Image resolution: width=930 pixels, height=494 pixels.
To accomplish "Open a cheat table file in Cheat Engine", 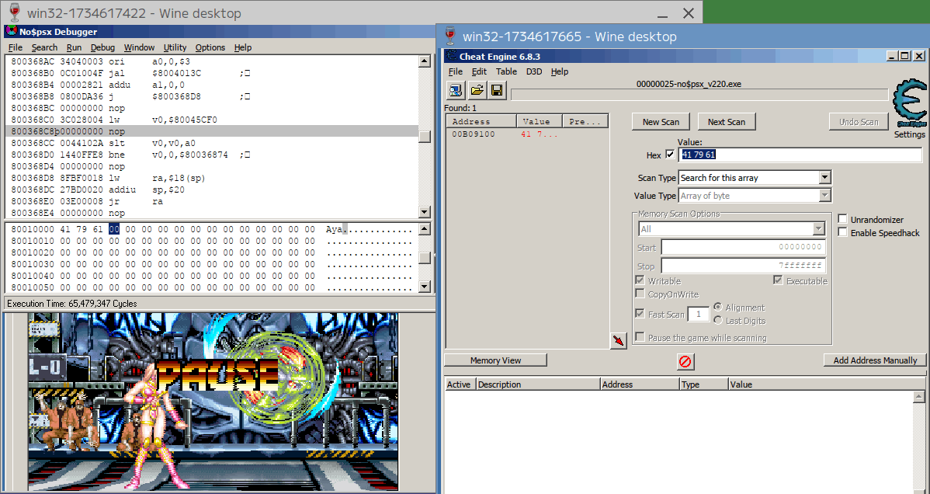I will (477, 90).
